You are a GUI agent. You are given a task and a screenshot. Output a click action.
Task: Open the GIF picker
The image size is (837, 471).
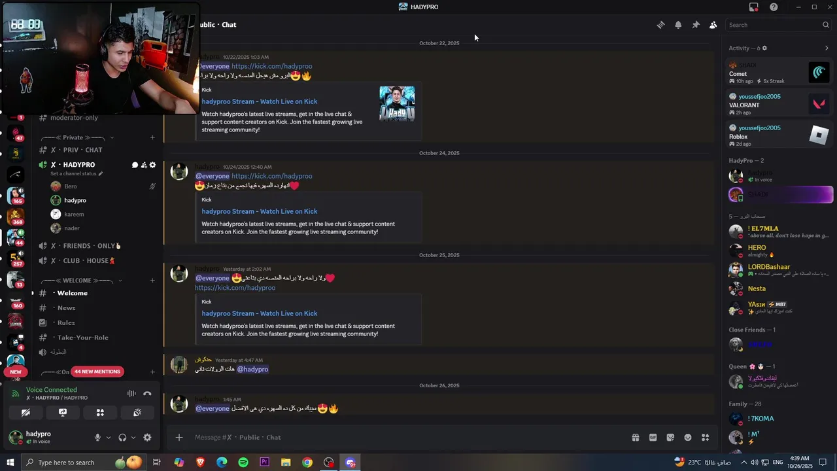[653, 438]
